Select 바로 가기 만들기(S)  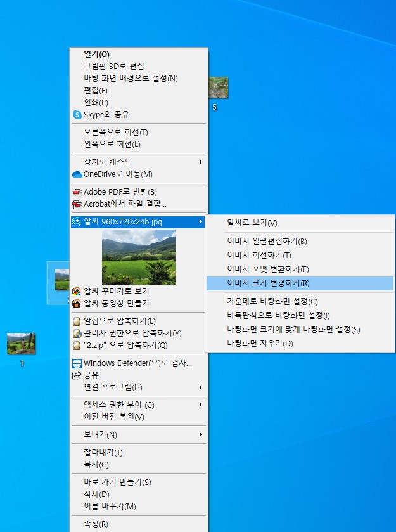(139, 483)
